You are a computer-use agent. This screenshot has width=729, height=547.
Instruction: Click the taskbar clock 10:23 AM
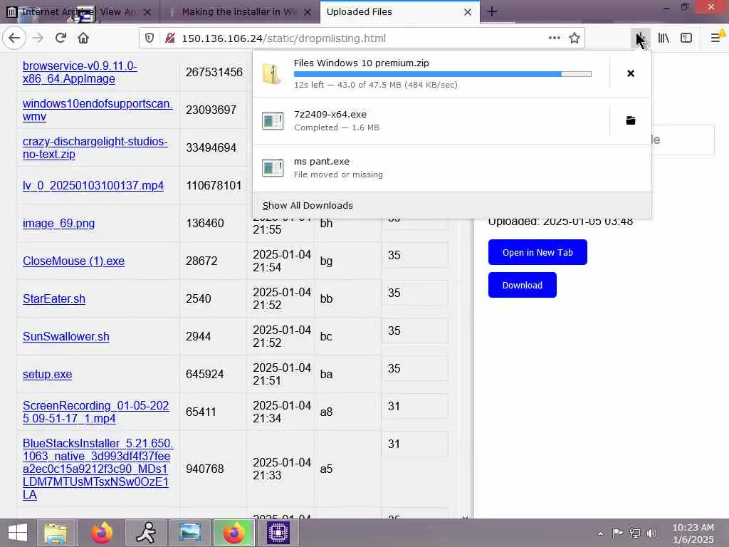click(693, 533)
